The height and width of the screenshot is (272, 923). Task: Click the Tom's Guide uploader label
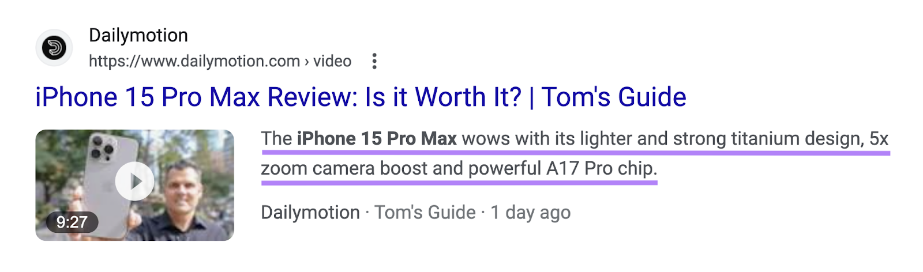[x=425, y=213]
